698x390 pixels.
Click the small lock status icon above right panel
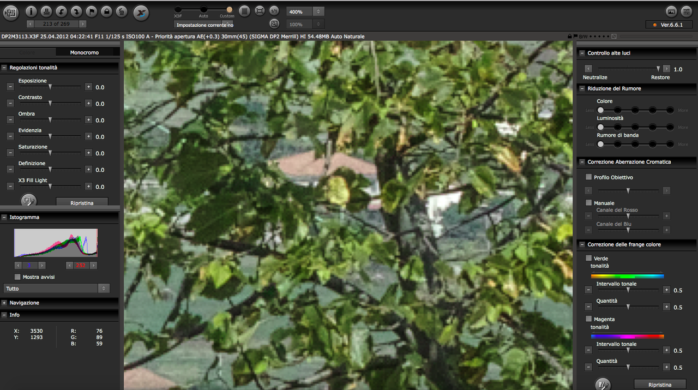click(569, 37)
